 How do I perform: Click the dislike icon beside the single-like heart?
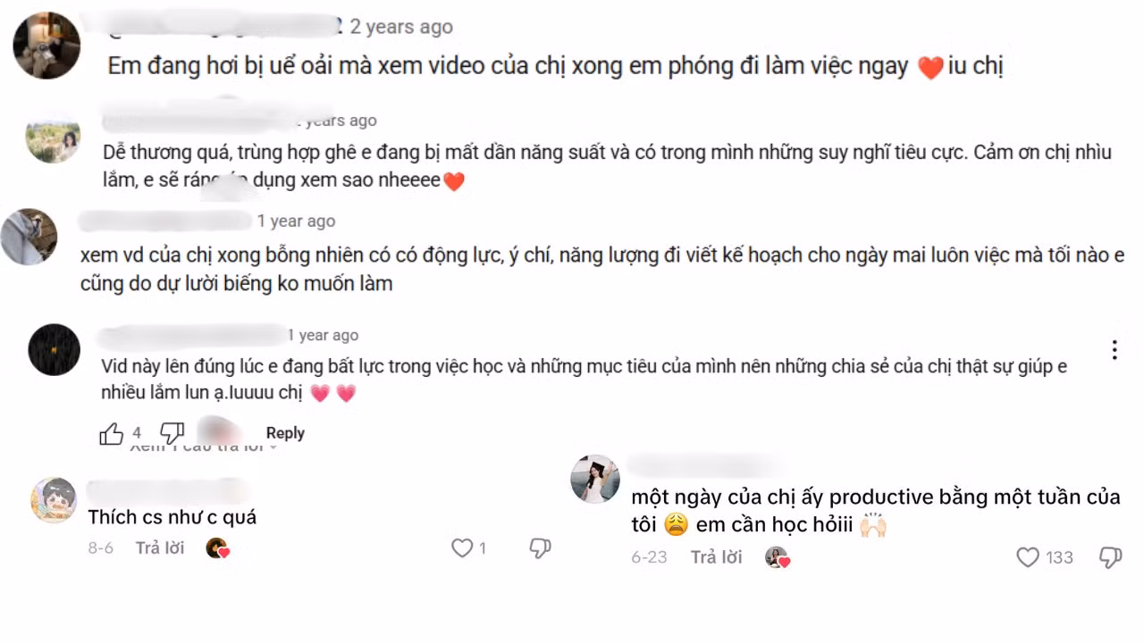(x=538, y=548)
